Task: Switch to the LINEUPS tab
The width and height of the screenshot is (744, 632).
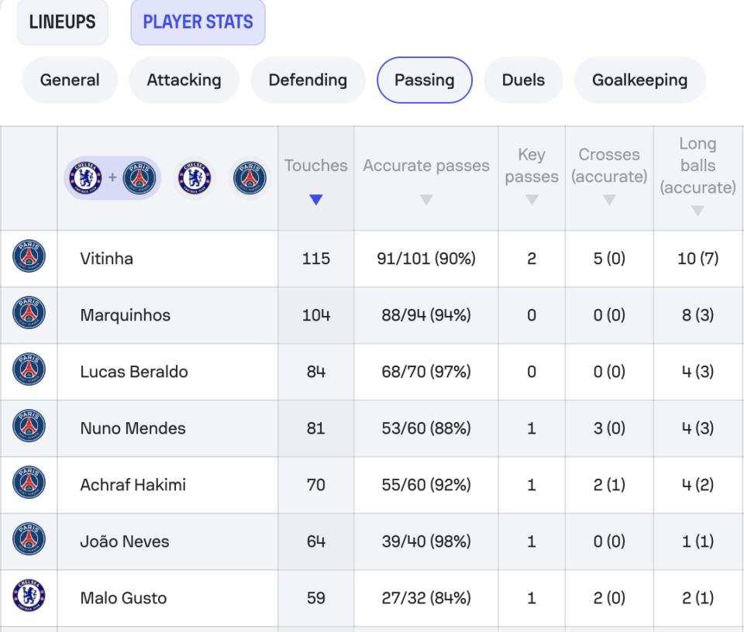Action: click(x=62, y=22)
